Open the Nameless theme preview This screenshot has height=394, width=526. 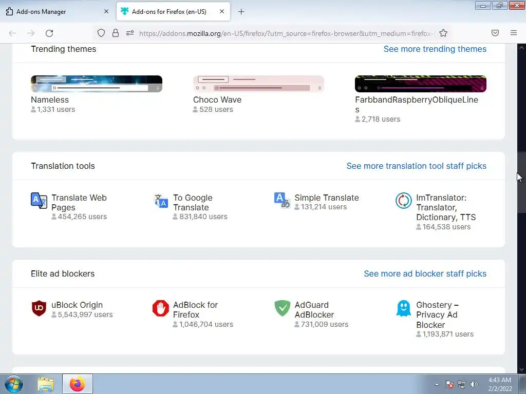[97, 84]
